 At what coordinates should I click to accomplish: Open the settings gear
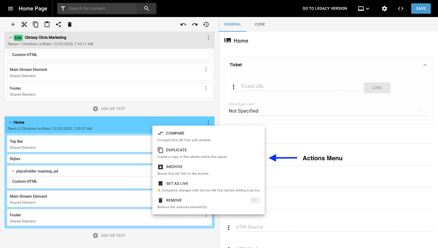tap(384, 8)
